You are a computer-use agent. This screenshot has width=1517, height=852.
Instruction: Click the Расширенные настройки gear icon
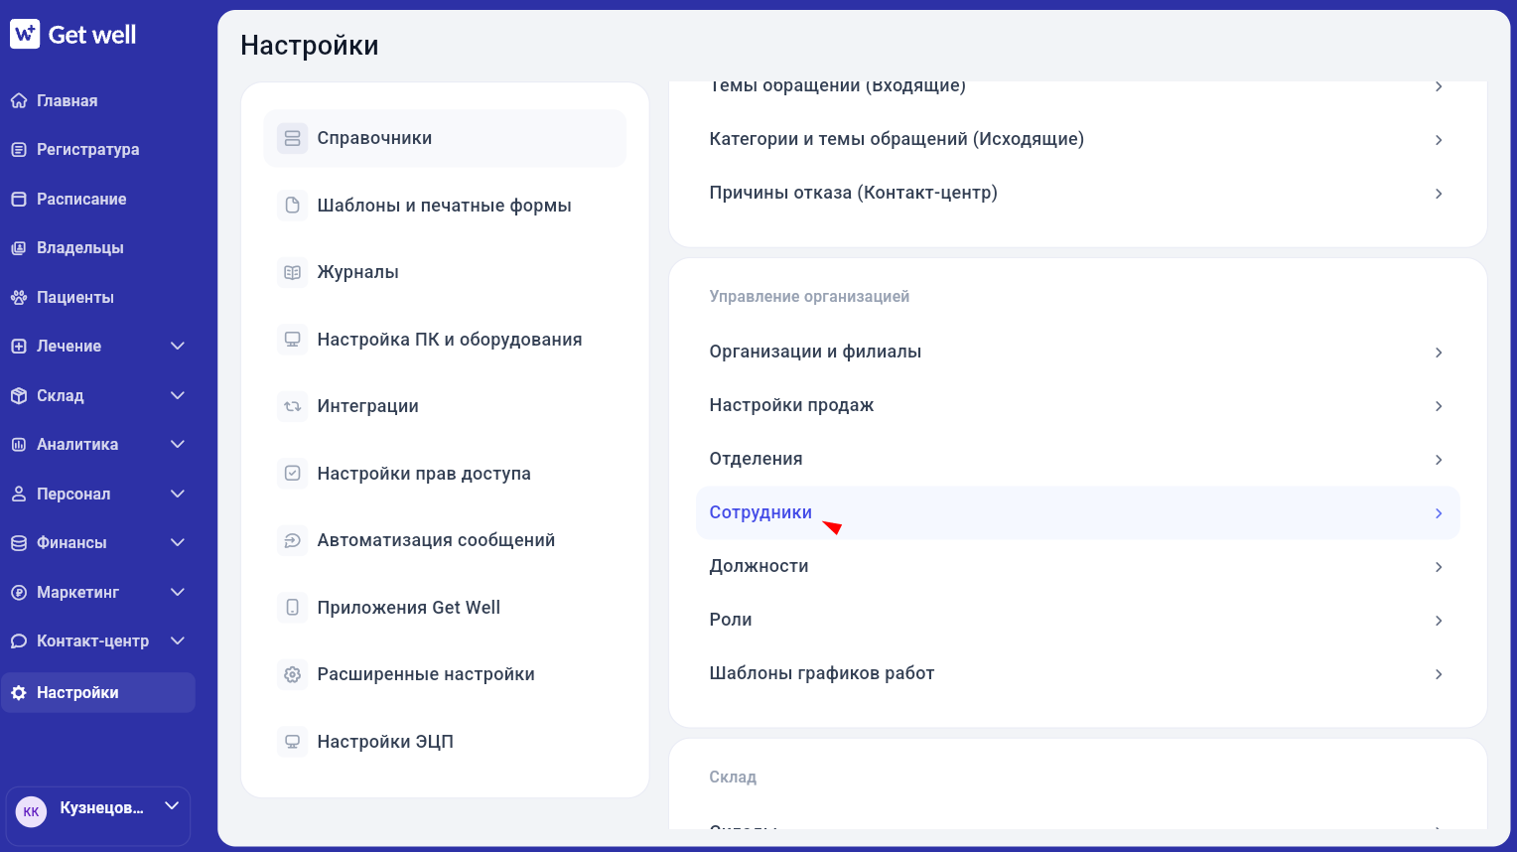(x=293, y=674)
